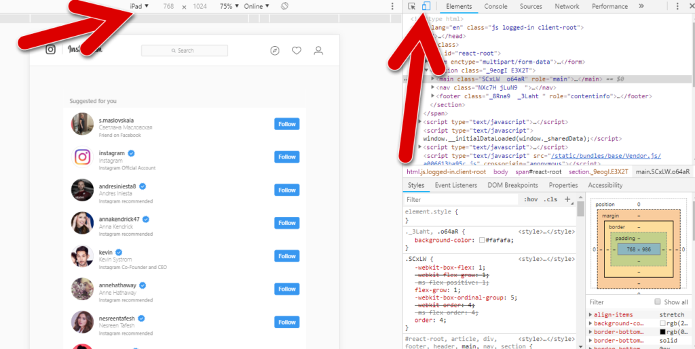Click the #fafafa color swatch
The width and height of the screenshot is (695, 349).
tap(482, 240)
